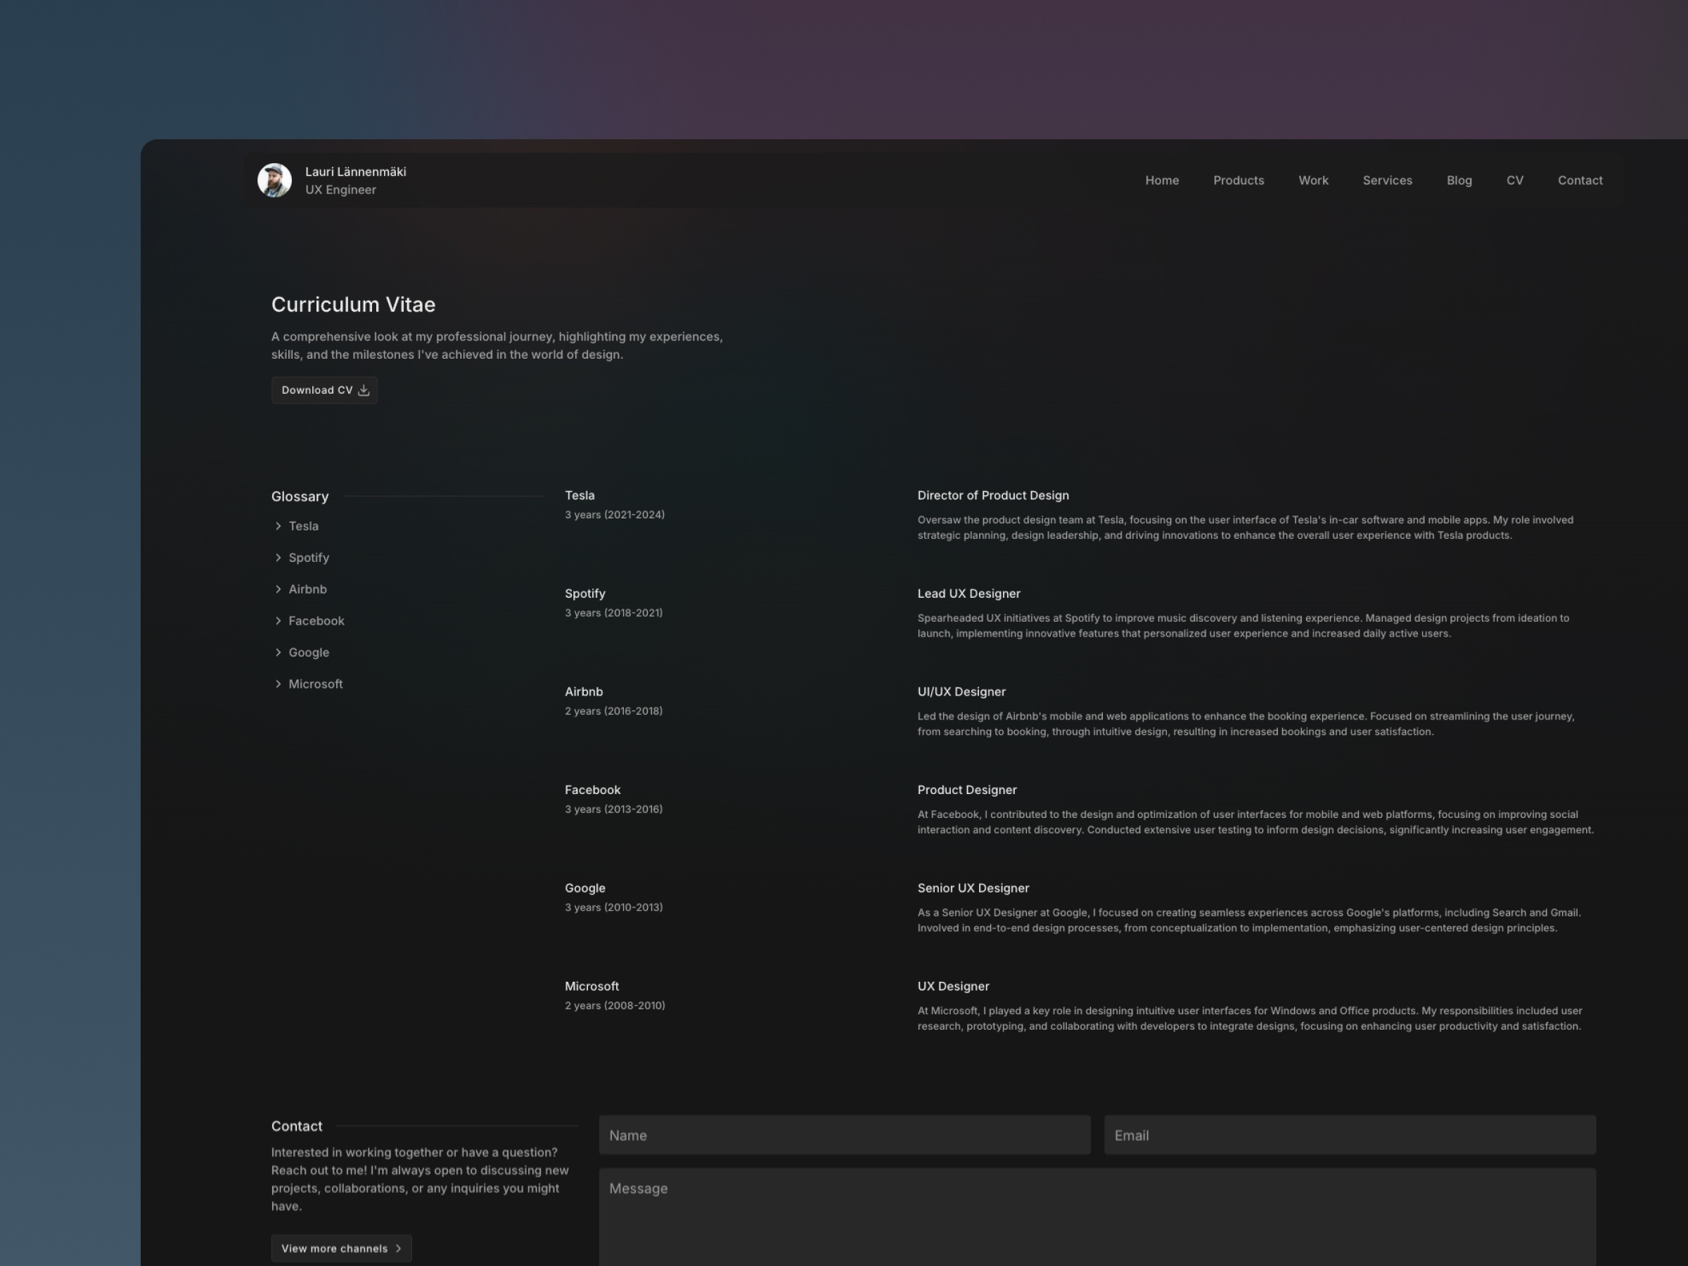Click the Download CV button
This screenshot has width=1688, height=1266.
tap(324, 390)
